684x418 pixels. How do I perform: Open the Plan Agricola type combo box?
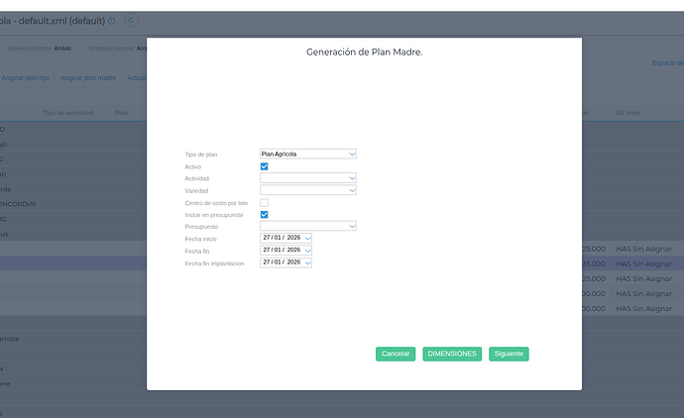(x=302, y=155)
